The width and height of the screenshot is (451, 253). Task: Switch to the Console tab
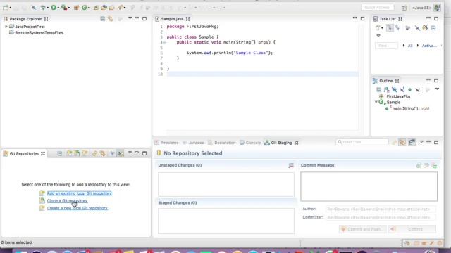(250, 143)
